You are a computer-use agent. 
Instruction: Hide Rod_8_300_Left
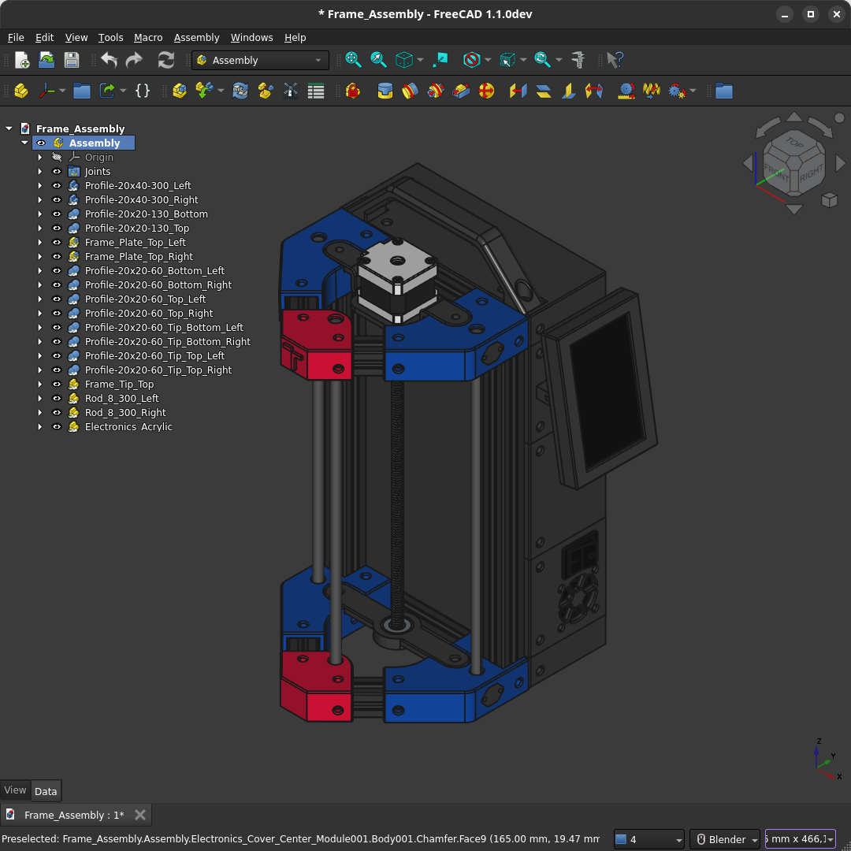pyautogui.click(x=57, y=399)
